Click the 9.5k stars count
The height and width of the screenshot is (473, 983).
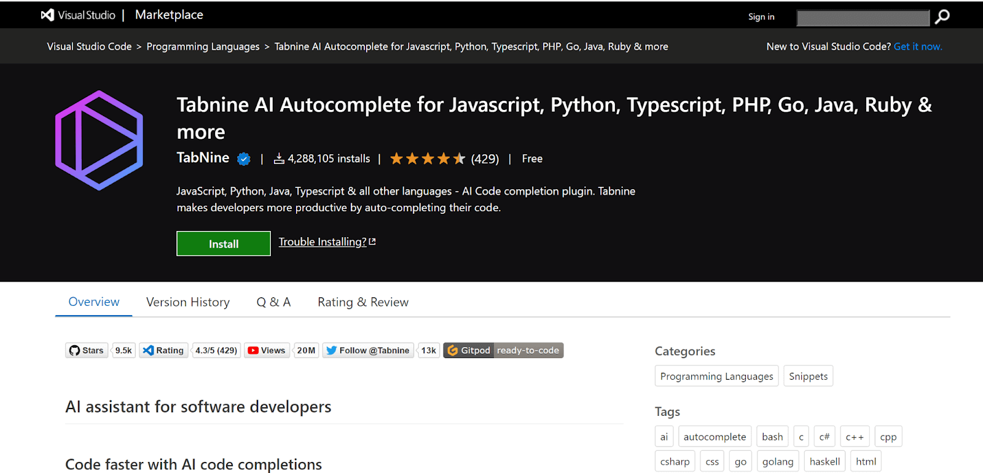coord(123,350)
